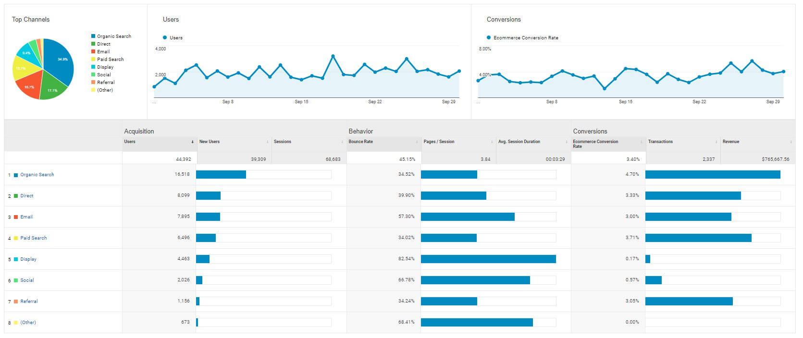This screenshot has height=338, width=803.
Task: Open the Social channel link
Action: [x=27, y=280]
